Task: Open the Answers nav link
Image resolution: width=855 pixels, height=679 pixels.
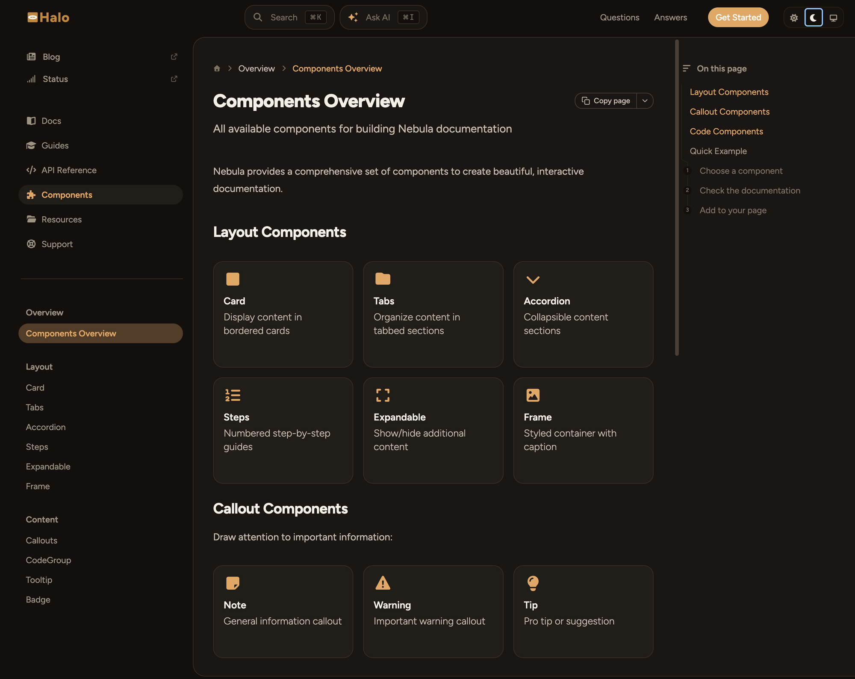Action: coord(671,18)
